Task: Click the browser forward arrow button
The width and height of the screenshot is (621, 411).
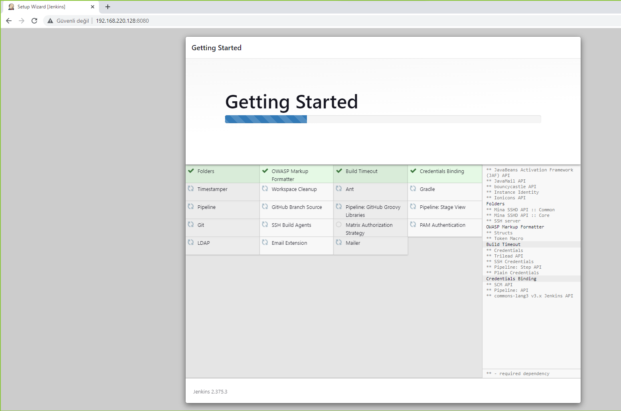Action: 22,21
